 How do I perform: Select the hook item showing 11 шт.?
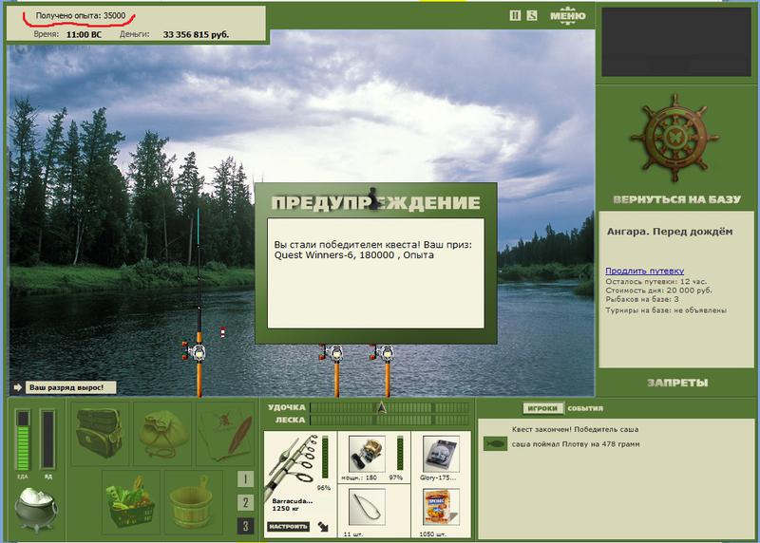367,507
